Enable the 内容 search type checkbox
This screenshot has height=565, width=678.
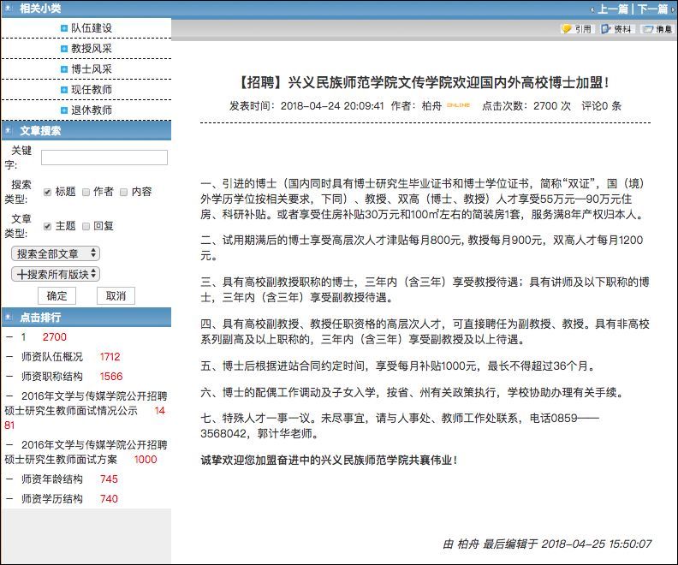point(123,192)
